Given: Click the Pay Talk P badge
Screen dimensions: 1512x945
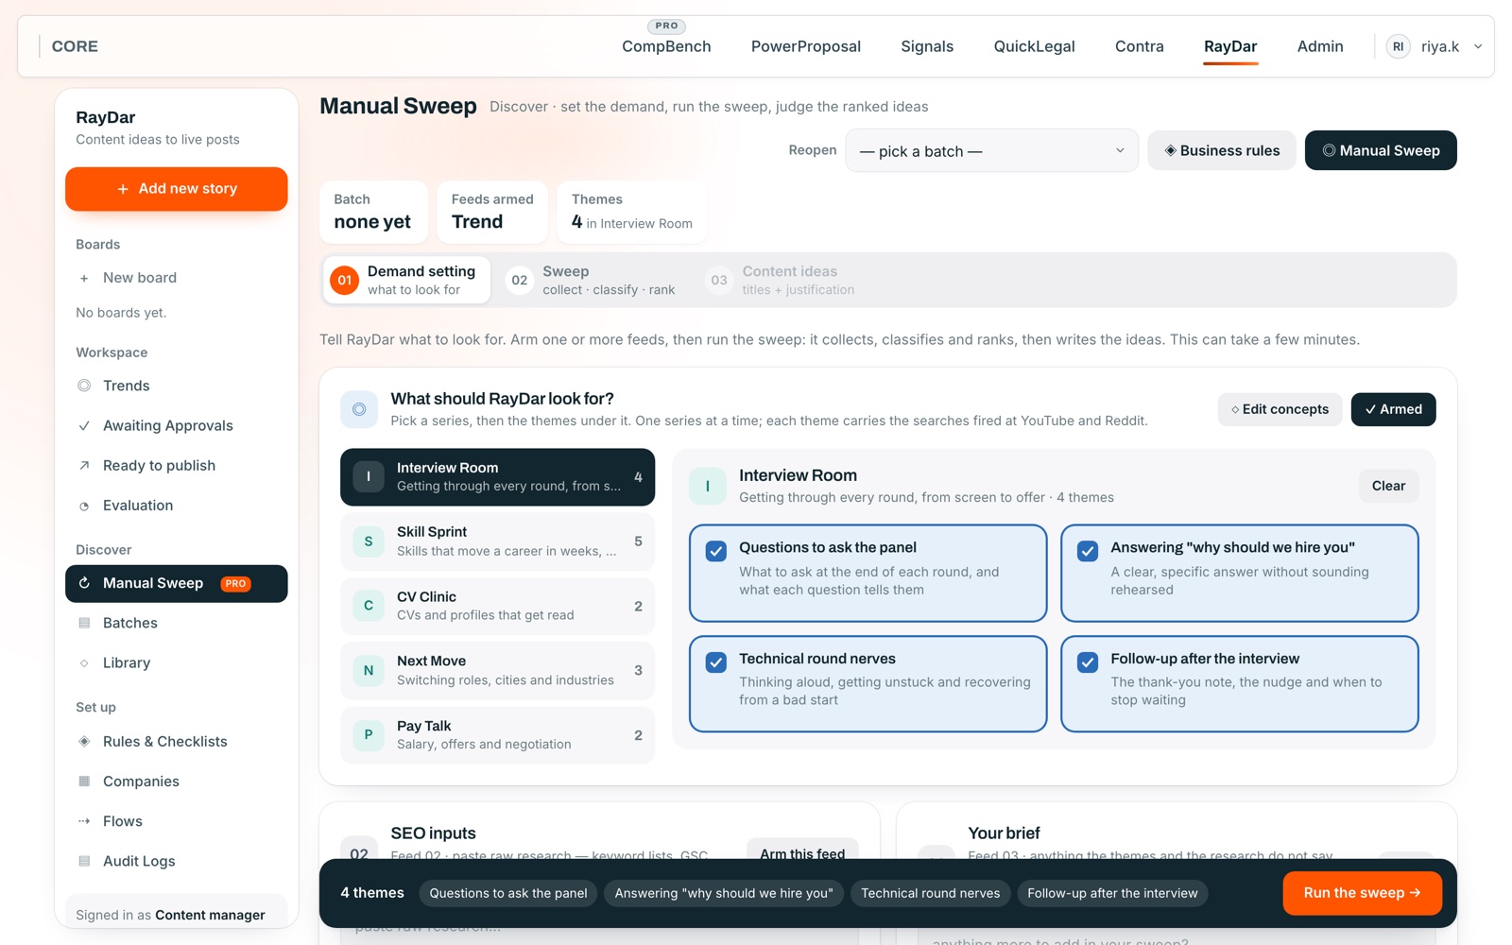Looking at the screenshot, I should [x=369, y=734].
